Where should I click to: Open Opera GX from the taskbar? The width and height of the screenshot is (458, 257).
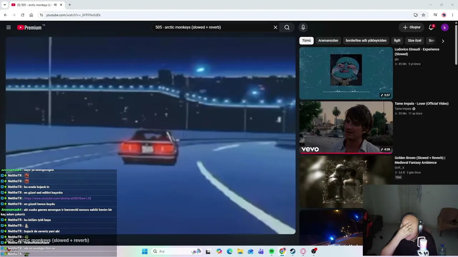coord(303,251)
